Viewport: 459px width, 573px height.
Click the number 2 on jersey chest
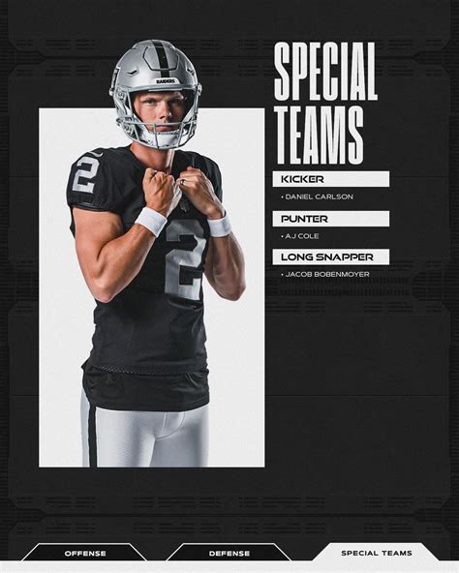click(x=185, y=259)
